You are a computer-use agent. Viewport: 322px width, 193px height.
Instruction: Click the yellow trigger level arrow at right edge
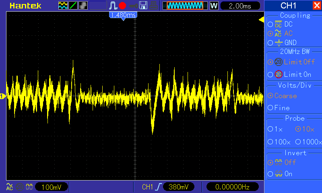pyautogui.click(x=261, y=20)
